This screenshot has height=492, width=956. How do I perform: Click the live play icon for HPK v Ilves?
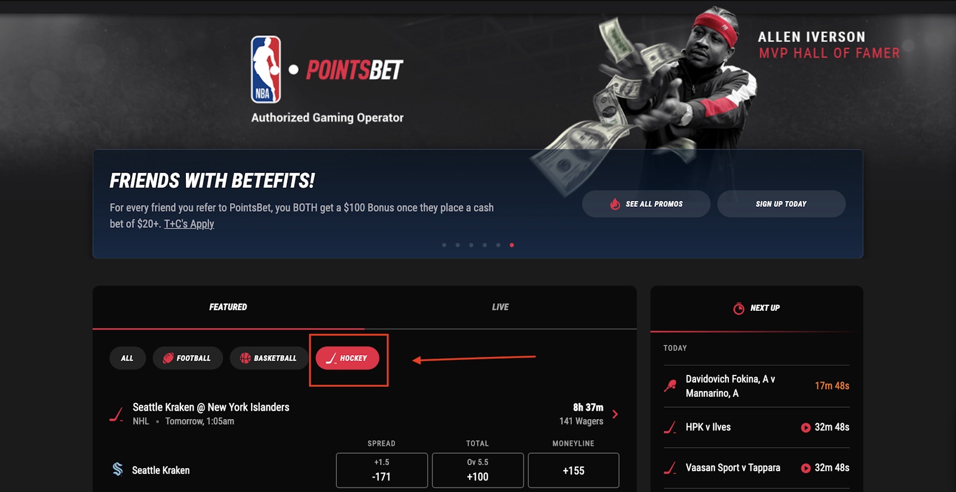pos(805,427)
